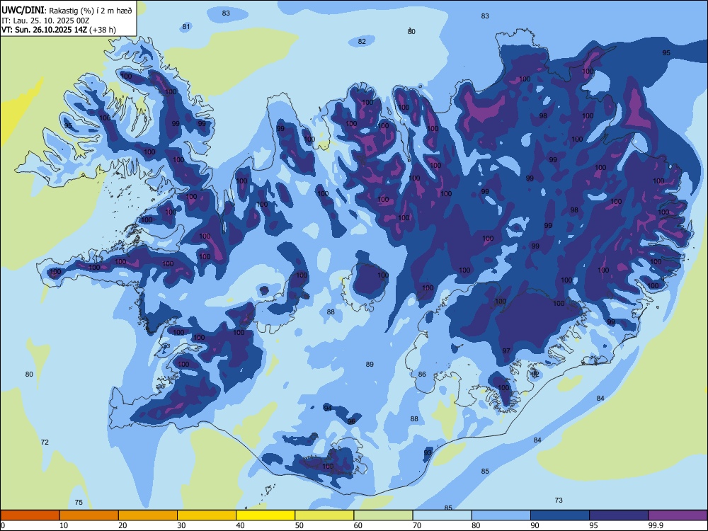Viewport: 708px width, 531px height.
Task: Click the humidity value '97' on the map
Action: point(506,351)
